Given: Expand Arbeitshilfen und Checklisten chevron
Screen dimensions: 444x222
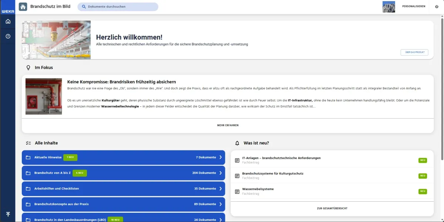Looking at the screenshot, I should (221, 188).
